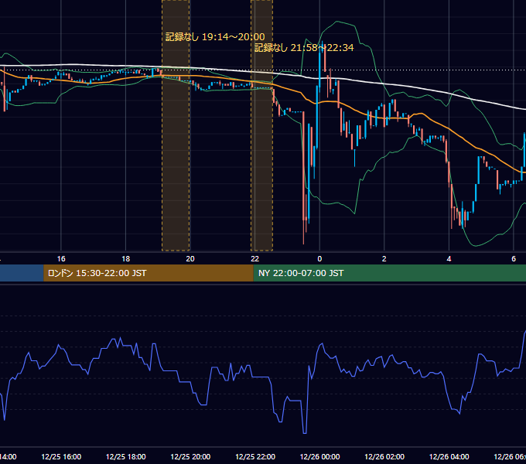Click the '18' hour tick label
Image resolution: width=526 pixels, height=464 pixels.
(x=126, y=259)
